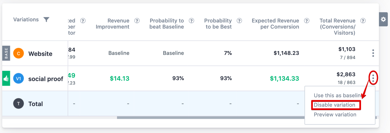This screenshot has width=390, height=133.
Task: Click the dark T Total avatar
Action: 18,104
